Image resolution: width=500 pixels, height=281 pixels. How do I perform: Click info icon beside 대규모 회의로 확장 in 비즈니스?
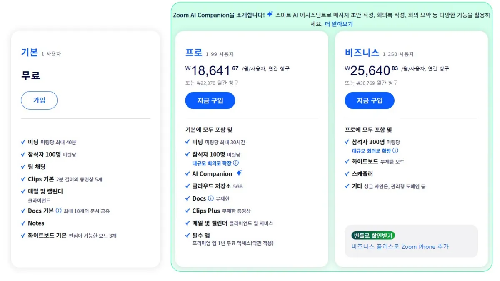pyautogui.click(x=395, y=151)
